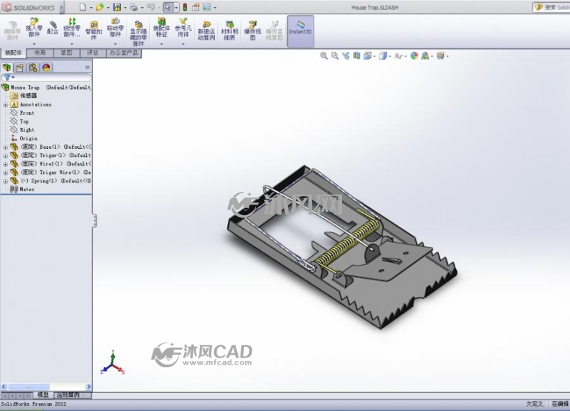
Task: Save the Mouse Trap assembly
Action: pos(117,7)
